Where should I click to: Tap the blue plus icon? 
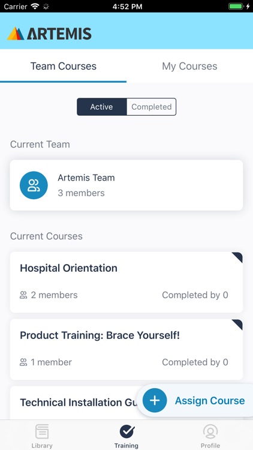click(155, 401)
